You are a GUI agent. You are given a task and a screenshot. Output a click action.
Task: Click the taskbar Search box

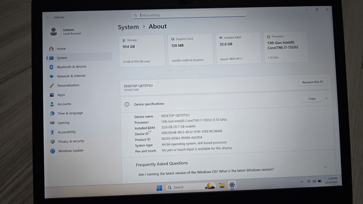[191, 187]
